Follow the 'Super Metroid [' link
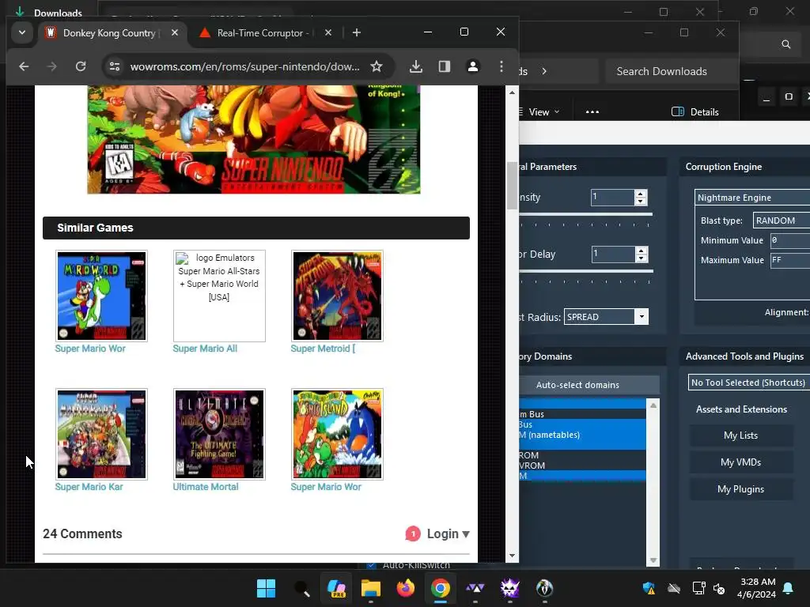 (x=323, y=349)
